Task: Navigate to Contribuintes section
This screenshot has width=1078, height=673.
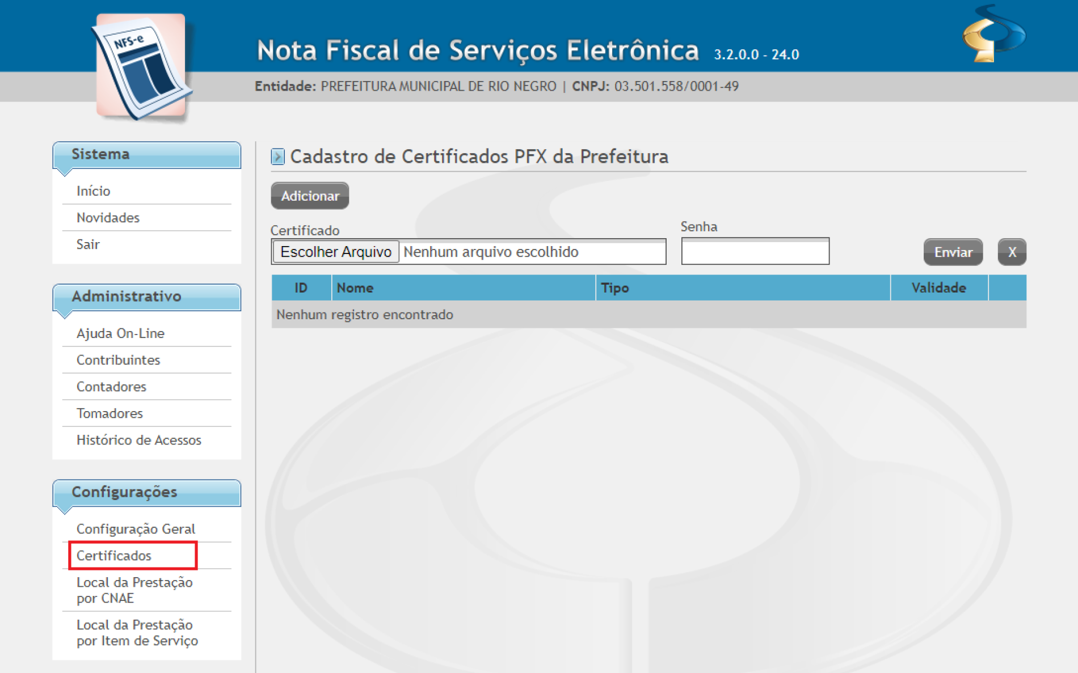Action: coord(118,360)
